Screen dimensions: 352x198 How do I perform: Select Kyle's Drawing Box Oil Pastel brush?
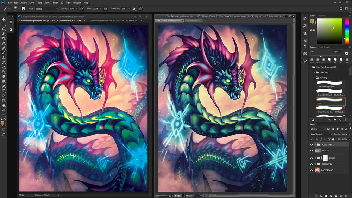point(331,110)
